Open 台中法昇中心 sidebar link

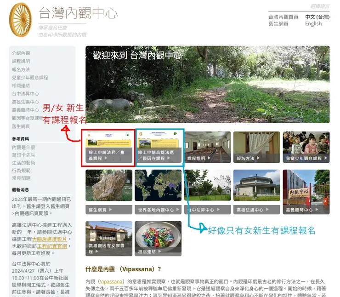[x=25, y=94]
